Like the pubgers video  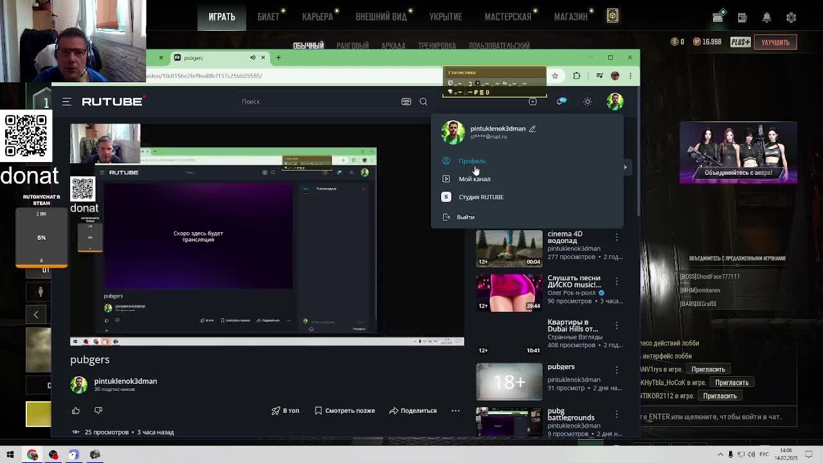(x=76, y=410)
